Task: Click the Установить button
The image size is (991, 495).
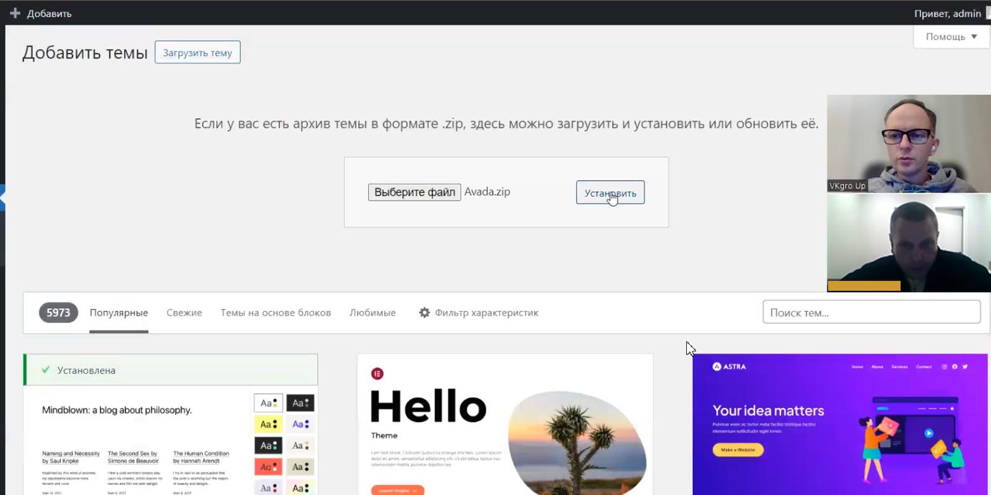Action: pos(610,192)
